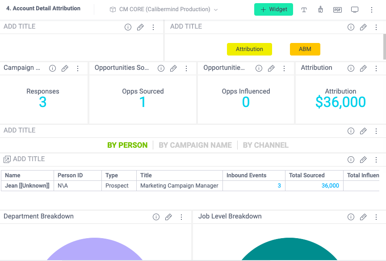Screen dimensions: 386x261
Task: Click Opps Influenced value 0
Action: tap(246, 102)
